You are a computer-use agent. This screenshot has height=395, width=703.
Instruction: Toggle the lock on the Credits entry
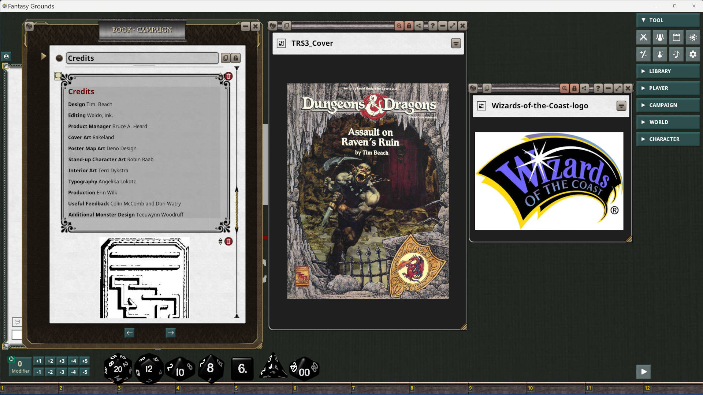point(235,58)
